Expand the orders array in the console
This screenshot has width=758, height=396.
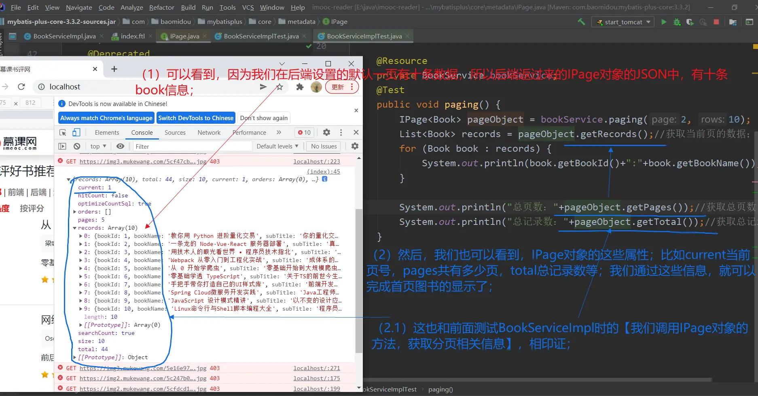[x=75, y=212]
